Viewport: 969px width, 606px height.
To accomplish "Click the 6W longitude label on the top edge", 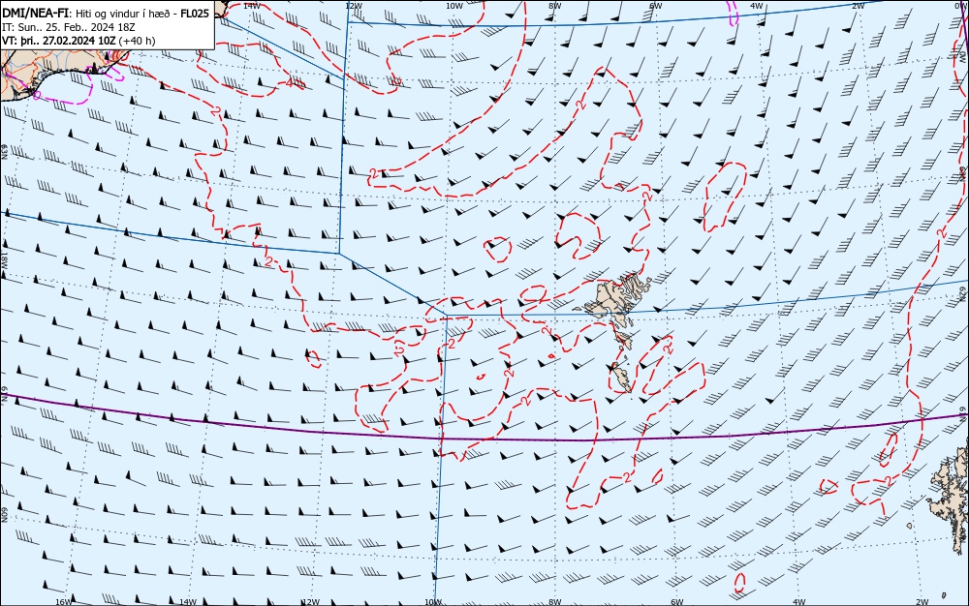I will pyautogui.click(x=656, y=6).
